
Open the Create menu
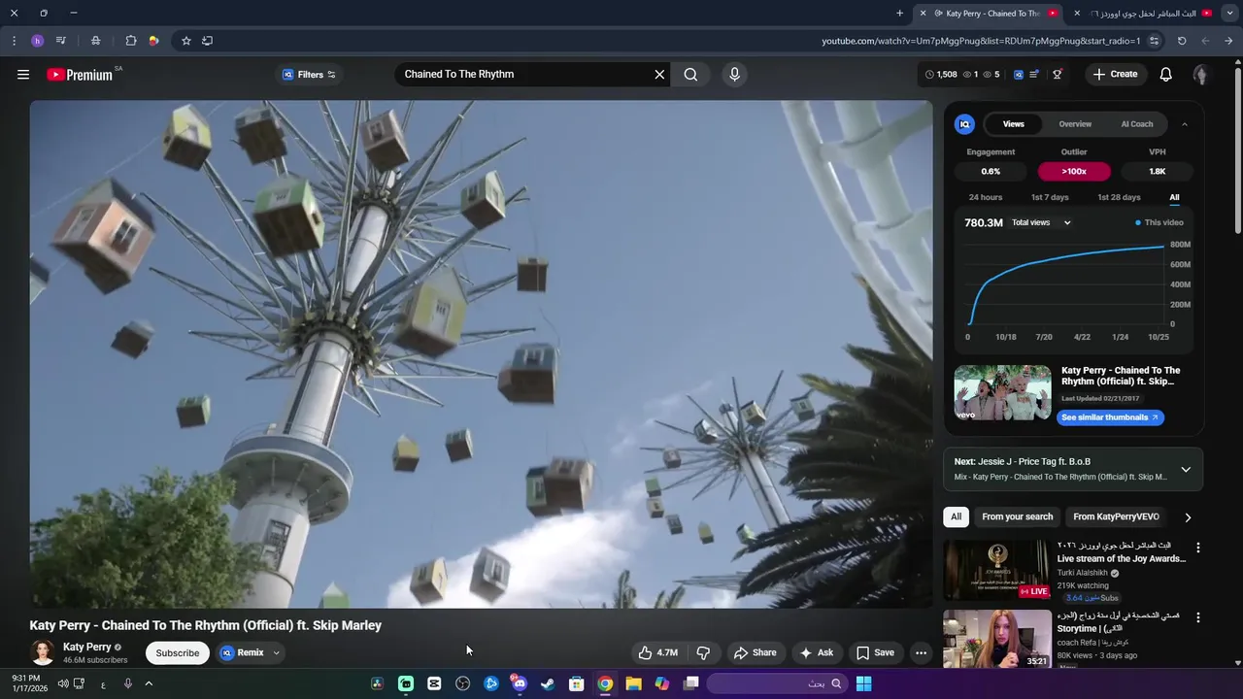pos(1115,74)
